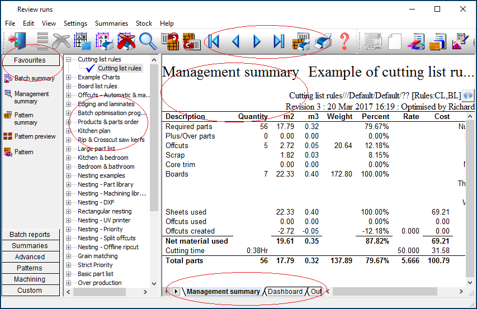Click the magnifying glass search icon
Image resolution: width=477 pixels, height=309 pixels.
(148, 41)
